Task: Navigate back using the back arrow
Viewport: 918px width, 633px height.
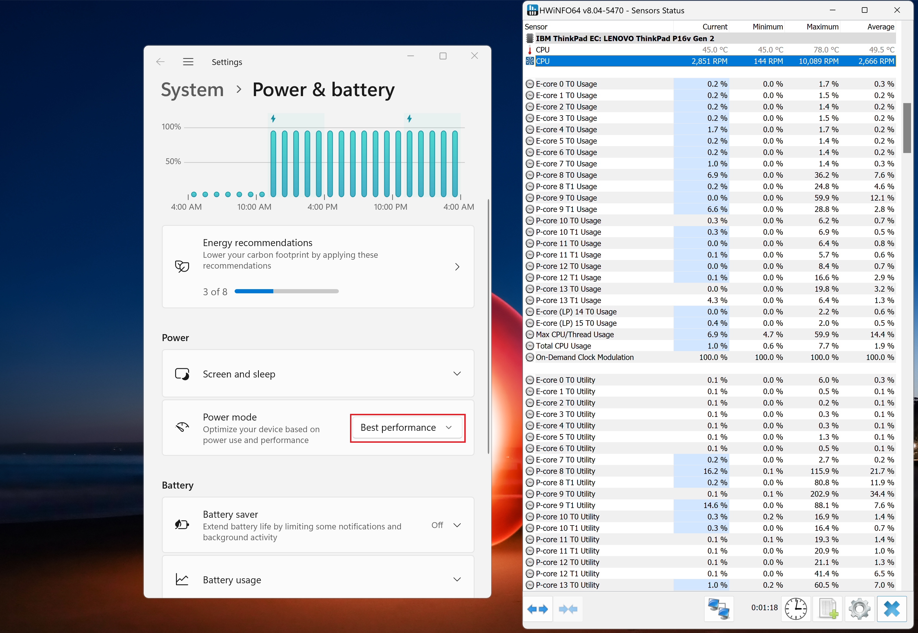Action: 160,61
